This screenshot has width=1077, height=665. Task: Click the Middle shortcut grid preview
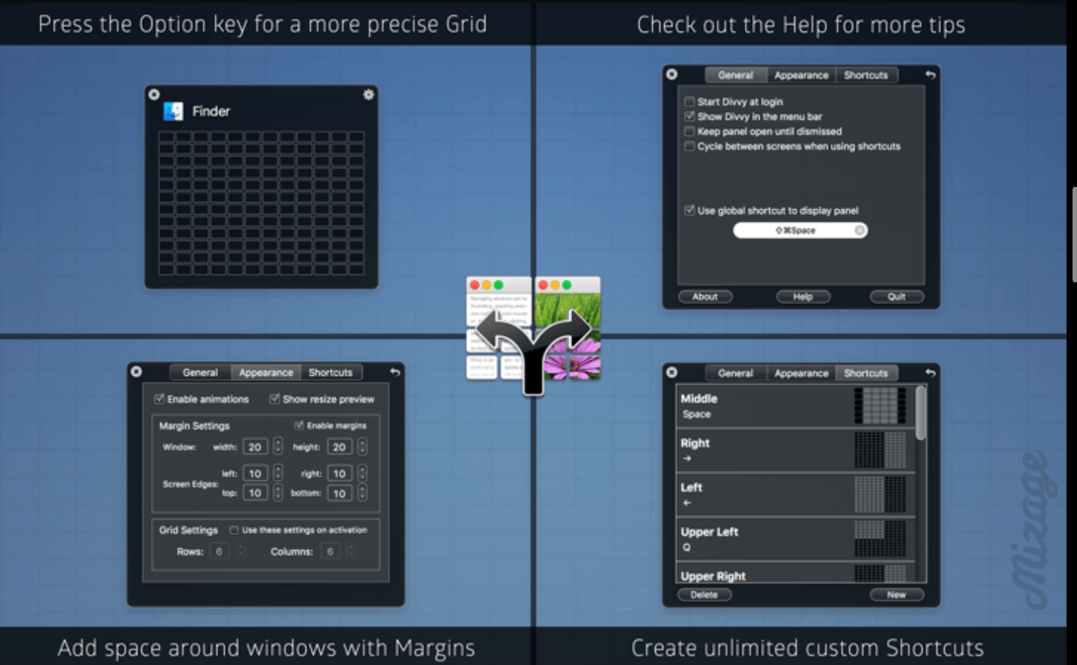pos(880,406)
